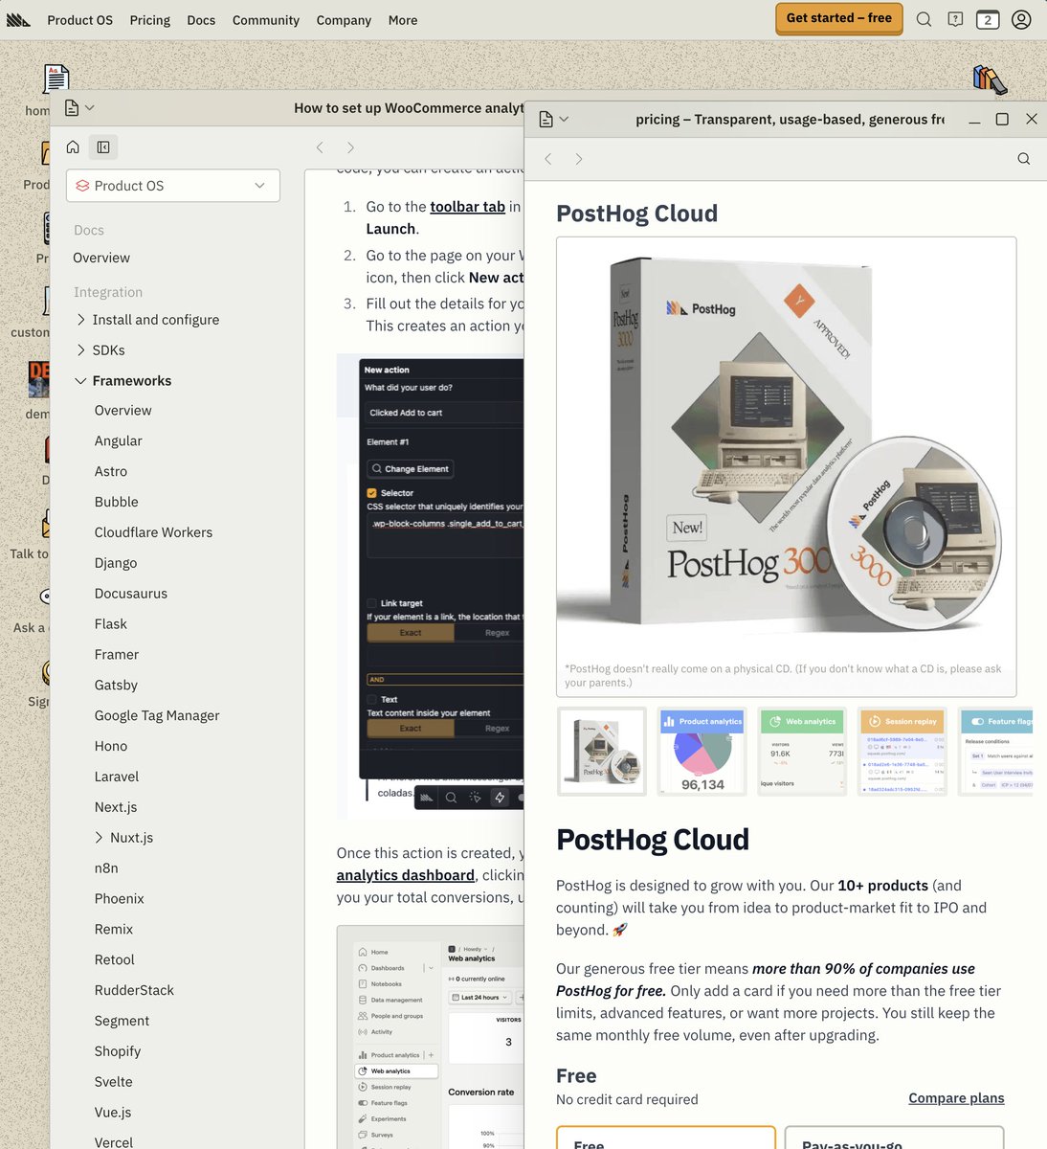Open the Docusaurus page
The image size is (1047, 1149).
pos(131,595)
